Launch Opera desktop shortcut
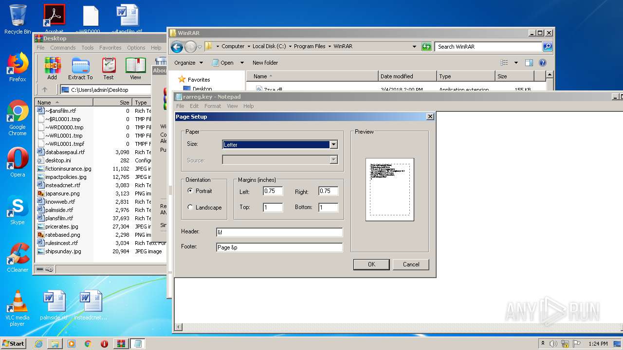This screenshot has height=350, width=623. (18, 162)
